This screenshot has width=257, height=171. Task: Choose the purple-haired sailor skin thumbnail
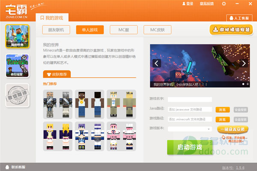point(90,136)
